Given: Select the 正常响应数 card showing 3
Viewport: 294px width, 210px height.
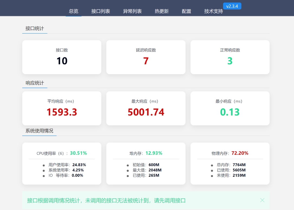Looking at the screenshot, I should coord(230,57).
